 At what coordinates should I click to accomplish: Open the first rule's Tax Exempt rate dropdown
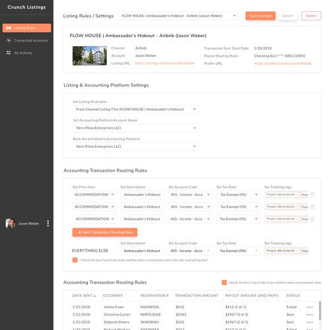(238, 195)
